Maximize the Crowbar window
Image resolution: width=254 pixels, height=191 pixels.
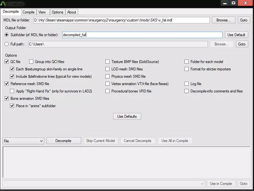click(234, 3)
